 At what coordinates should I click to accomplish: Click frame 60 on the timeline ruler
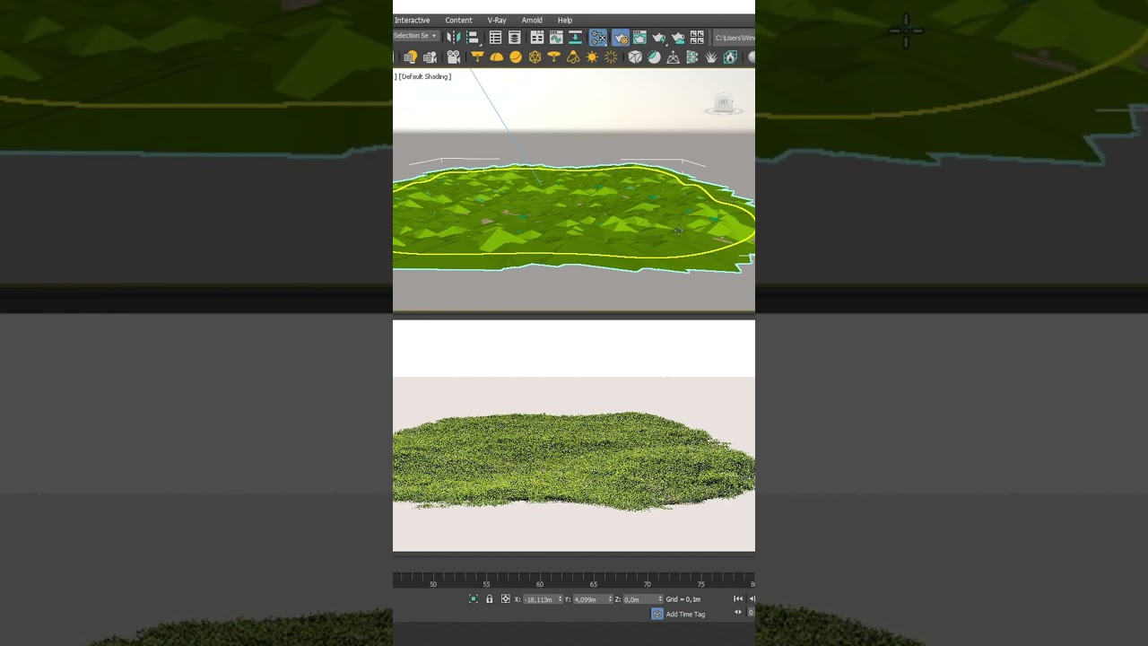(540, 584)
